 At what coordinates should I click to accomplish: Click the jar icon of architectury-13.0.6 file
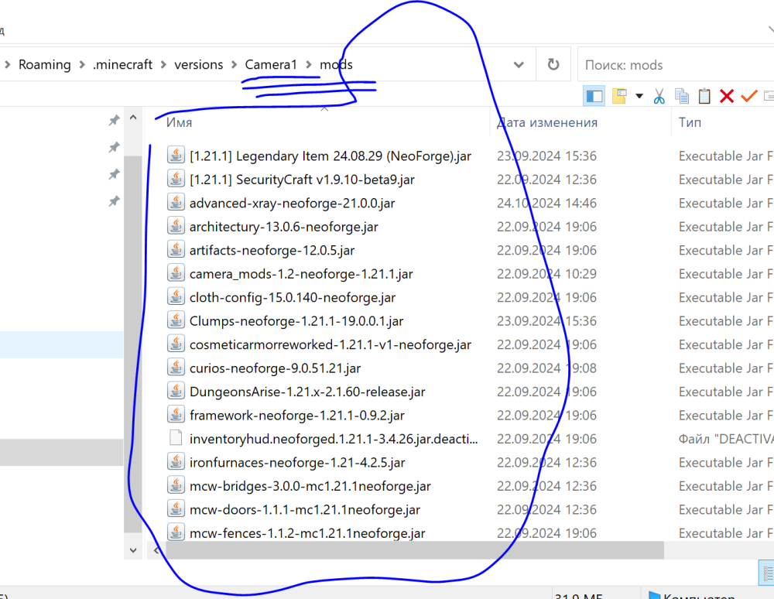click(x=176, y=227)
